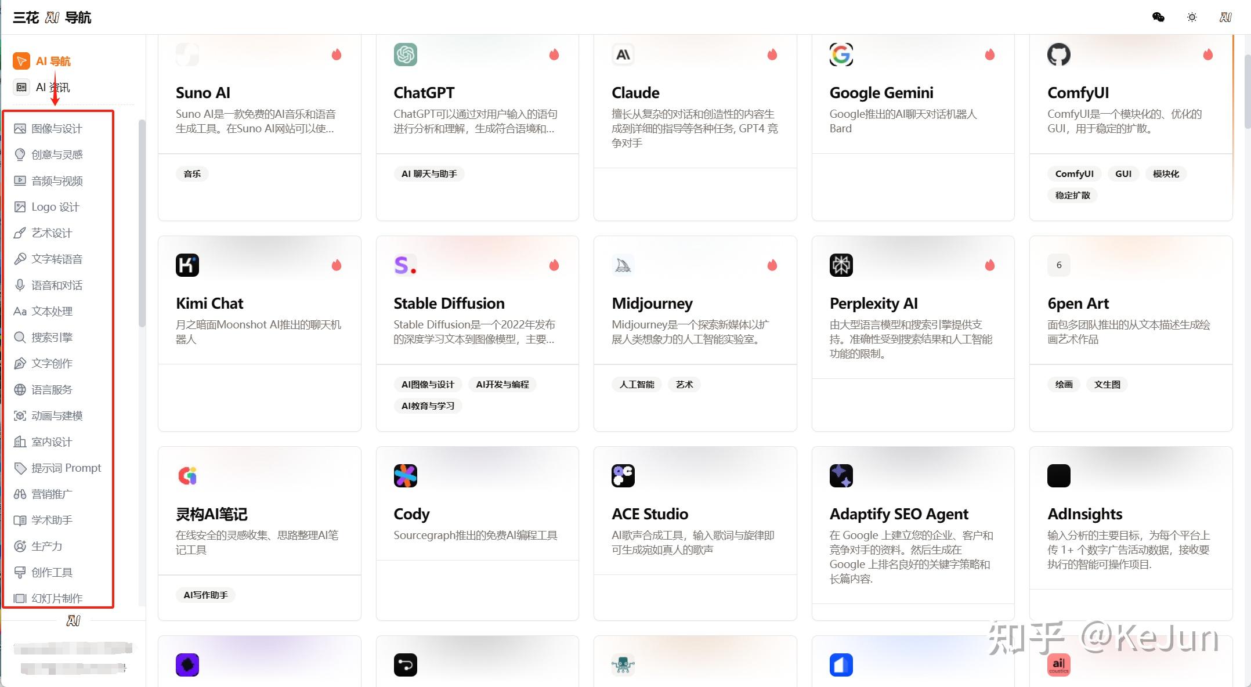The image size is (1251, 687).
Task: Open the 创作工具 category
Action: 43,572
